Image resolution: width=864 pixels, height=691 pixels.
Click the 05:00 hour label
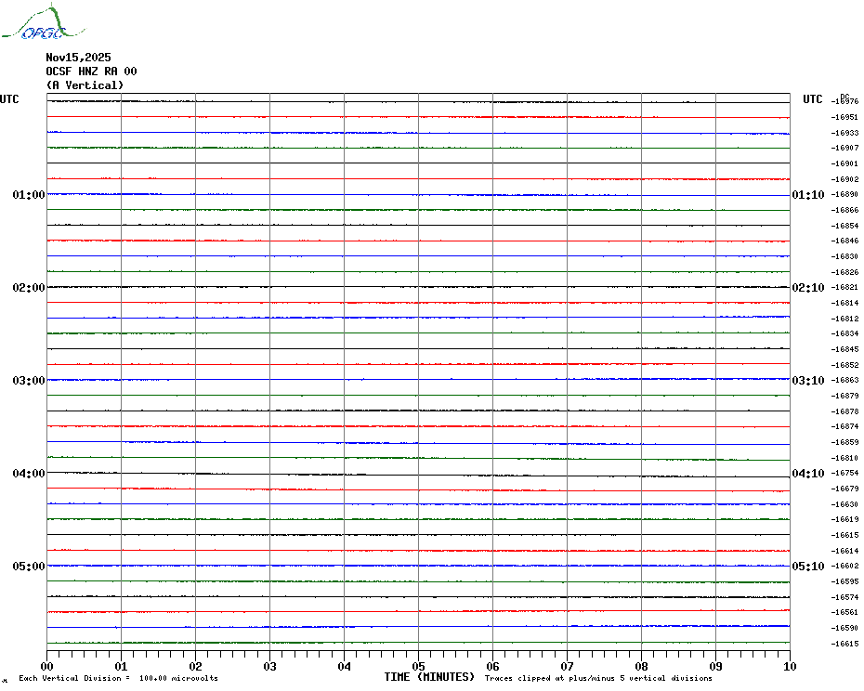click(29, 566)
